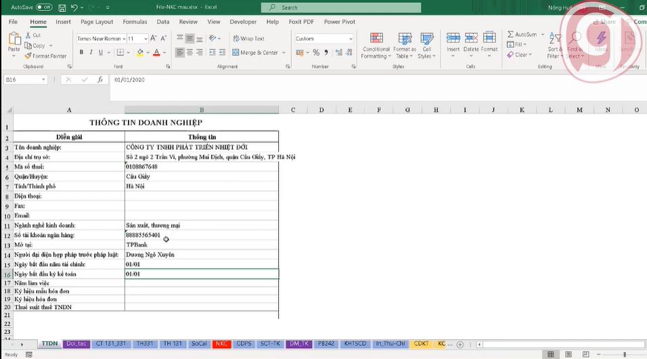The width and height of the screenshot is (647, 359).
Task: Click the Save icon in quick access toolbar
Action: click(x=62, y=7)
